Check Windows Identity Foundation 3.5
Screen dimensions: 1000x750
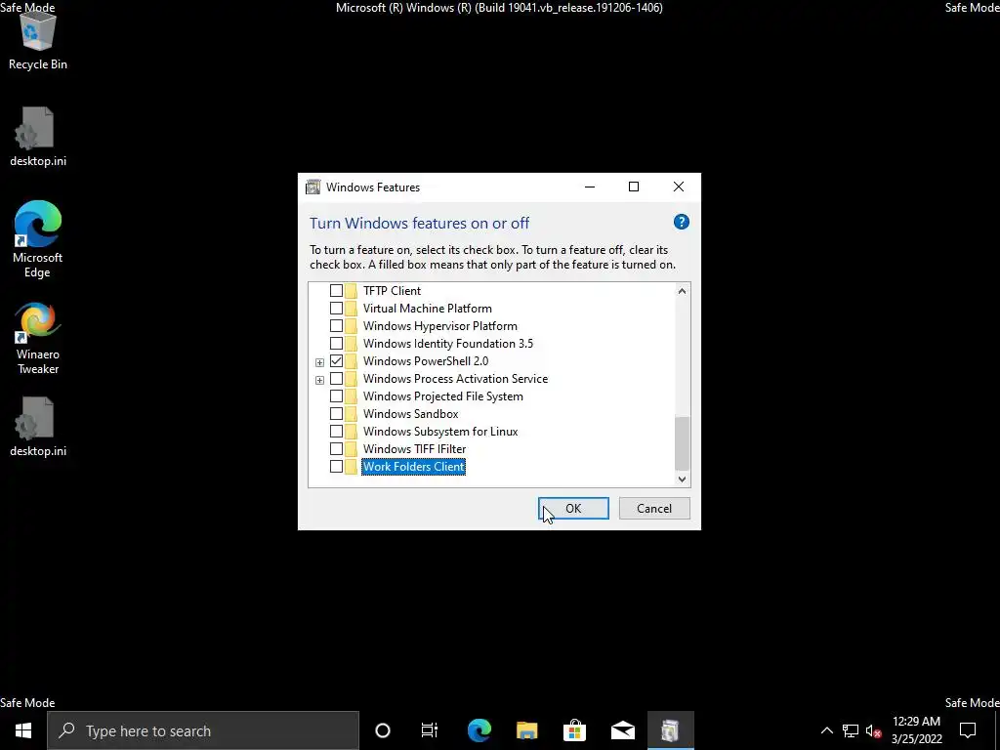pos(336,343)
